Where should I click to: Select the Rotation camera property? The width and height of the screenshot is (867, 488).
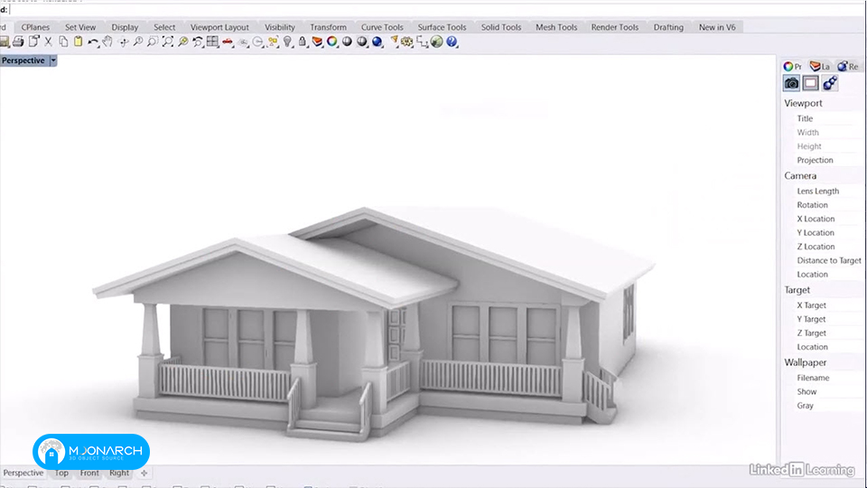(x=823, y=205)
